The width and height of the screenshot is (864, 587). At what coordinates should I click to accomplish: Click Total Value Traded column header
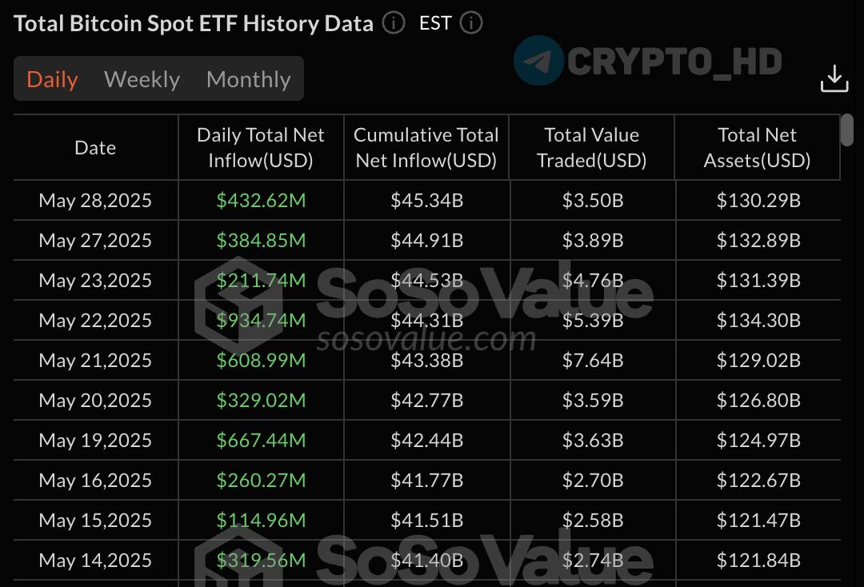coord(592,148)
